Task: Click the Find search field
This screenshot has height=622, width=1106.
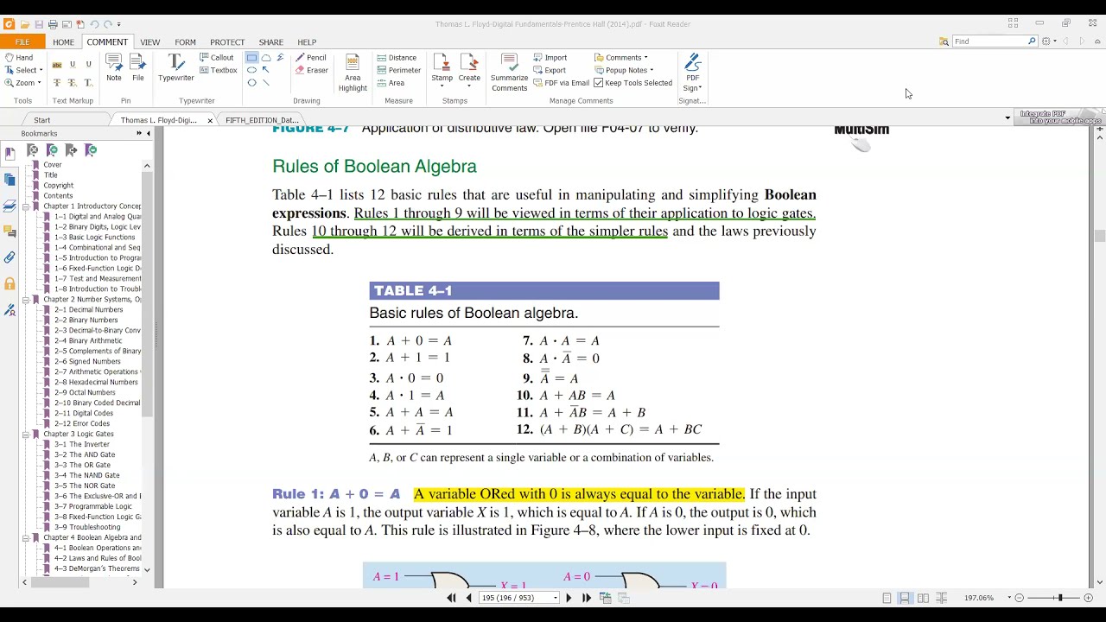Action: click(989, 41)
